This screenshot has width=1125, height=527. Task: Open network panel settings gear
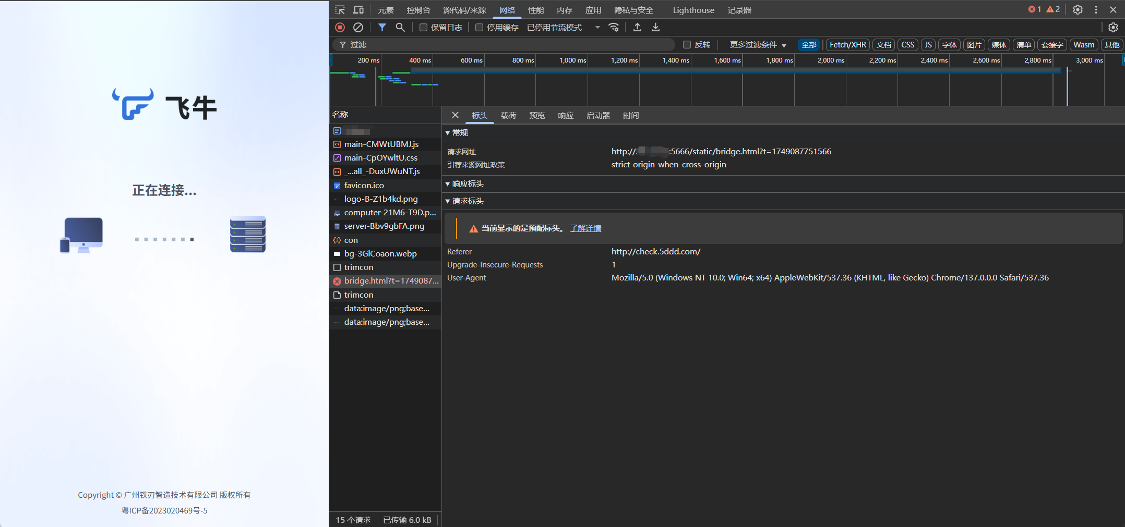point(1113,27)
